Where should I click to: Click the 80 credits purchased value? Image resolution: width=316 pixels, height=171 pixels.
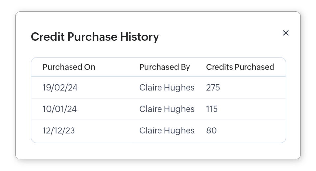pos(211,130)
